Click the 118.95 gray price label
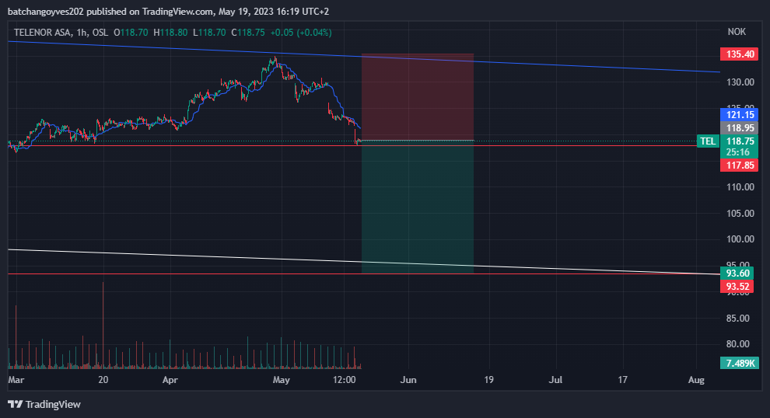This screenshot has width=770, height=418. coord(739,127)
